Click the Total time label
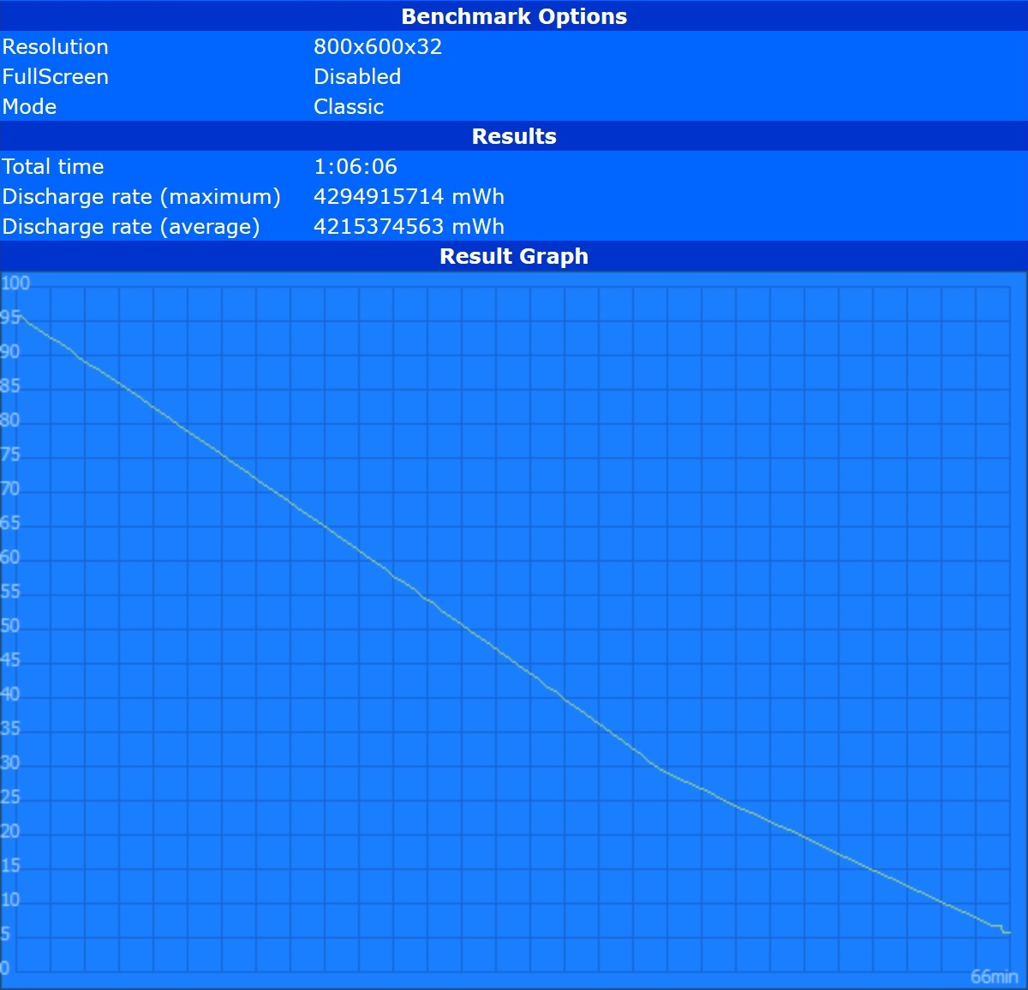This screenshot has width=1028, height=990. point(52,166)
